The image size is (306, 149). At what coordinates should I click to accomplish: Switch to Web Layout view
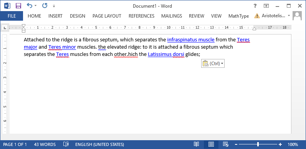click(226, 144)
